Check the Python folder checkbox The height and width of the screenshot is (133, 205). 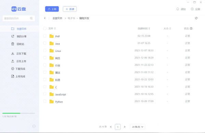45,101
